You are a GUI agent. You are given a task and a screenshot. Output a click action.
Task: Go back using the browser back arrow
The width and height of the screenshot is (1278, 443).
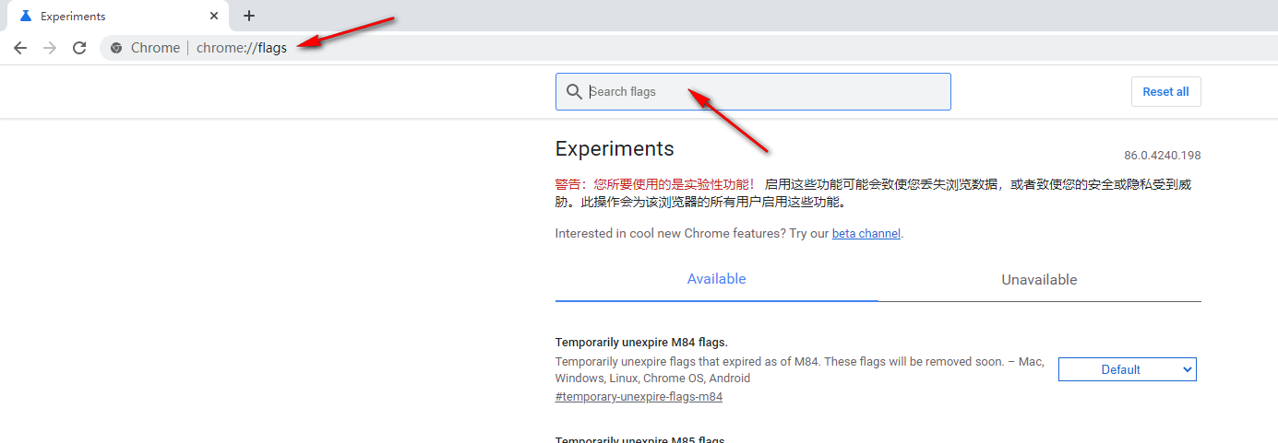(x=20, y=48)
